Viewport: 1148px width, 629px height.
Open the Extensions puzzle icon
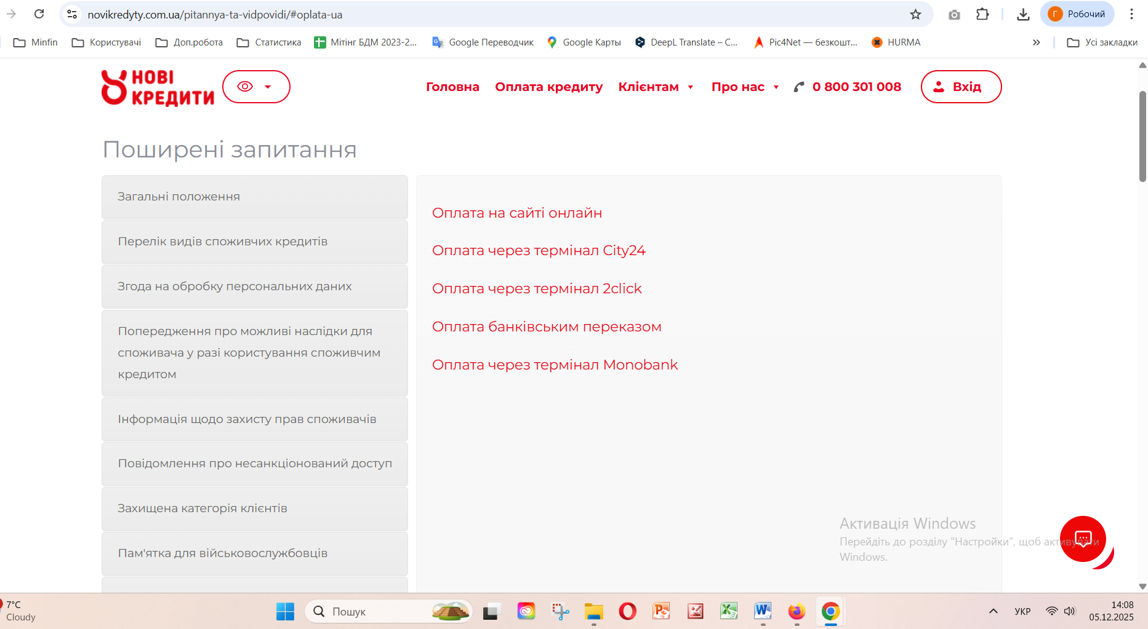point(982,14)
